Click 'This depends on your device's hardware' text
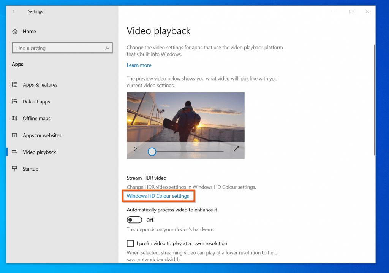The height and width of the screenshot is (273, 389). coord(171,229)
